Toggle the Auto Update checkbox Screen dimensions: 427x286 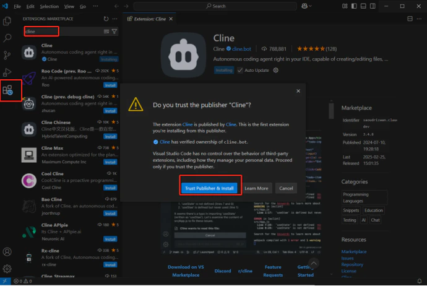coord(240,71)
